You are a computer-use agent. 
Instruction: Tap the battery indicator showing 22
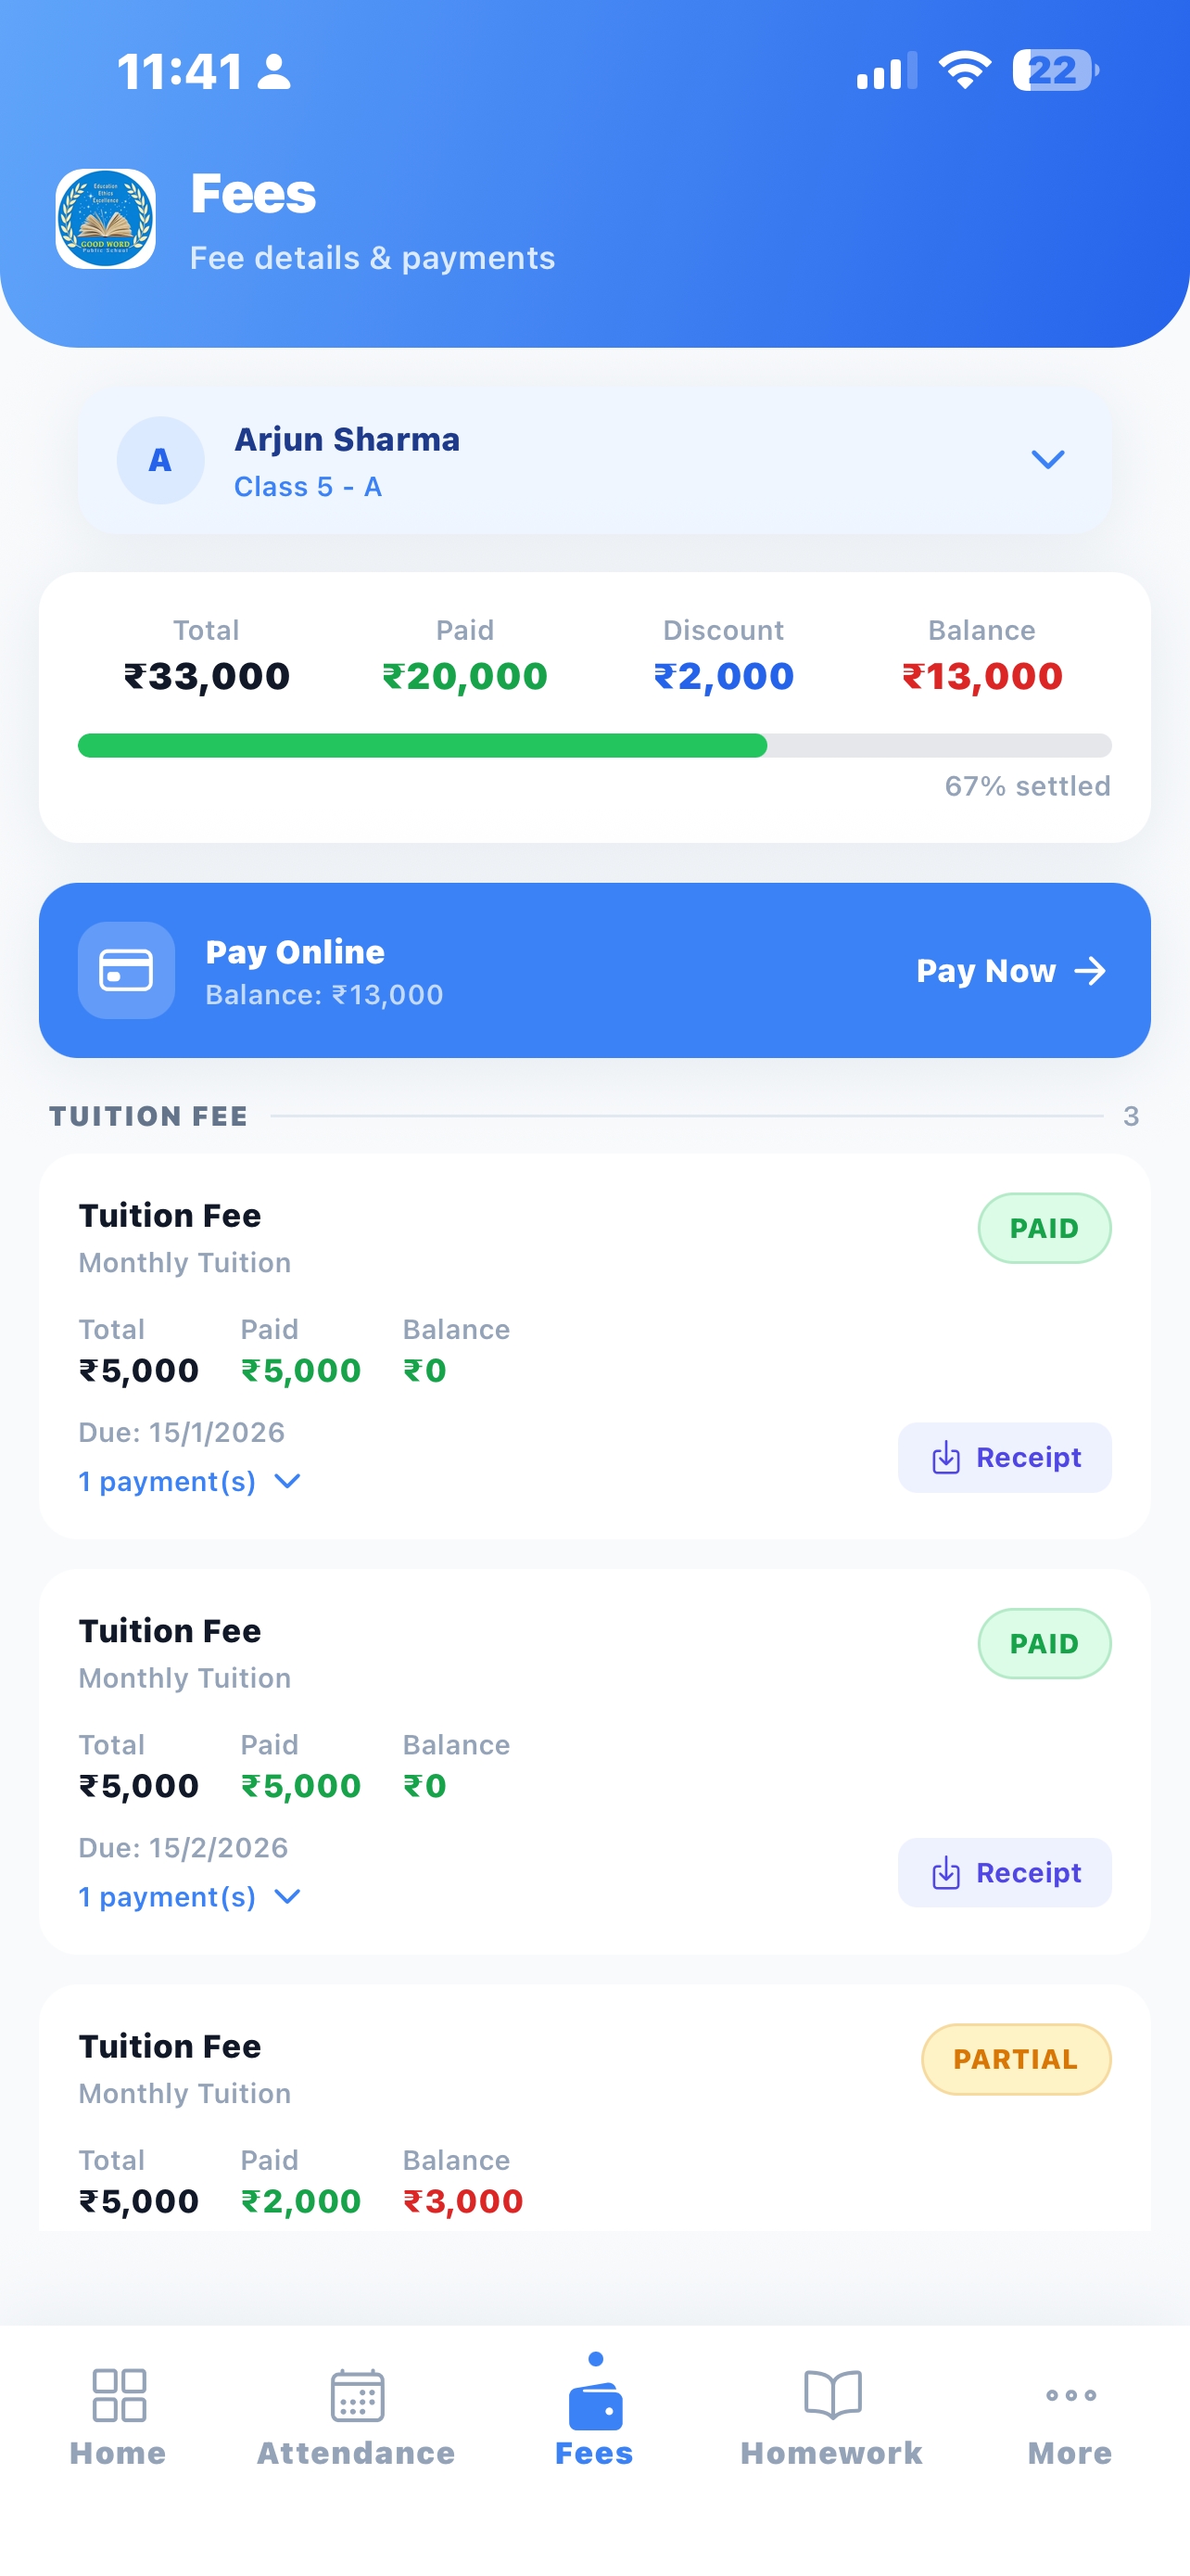(1055, 70)
